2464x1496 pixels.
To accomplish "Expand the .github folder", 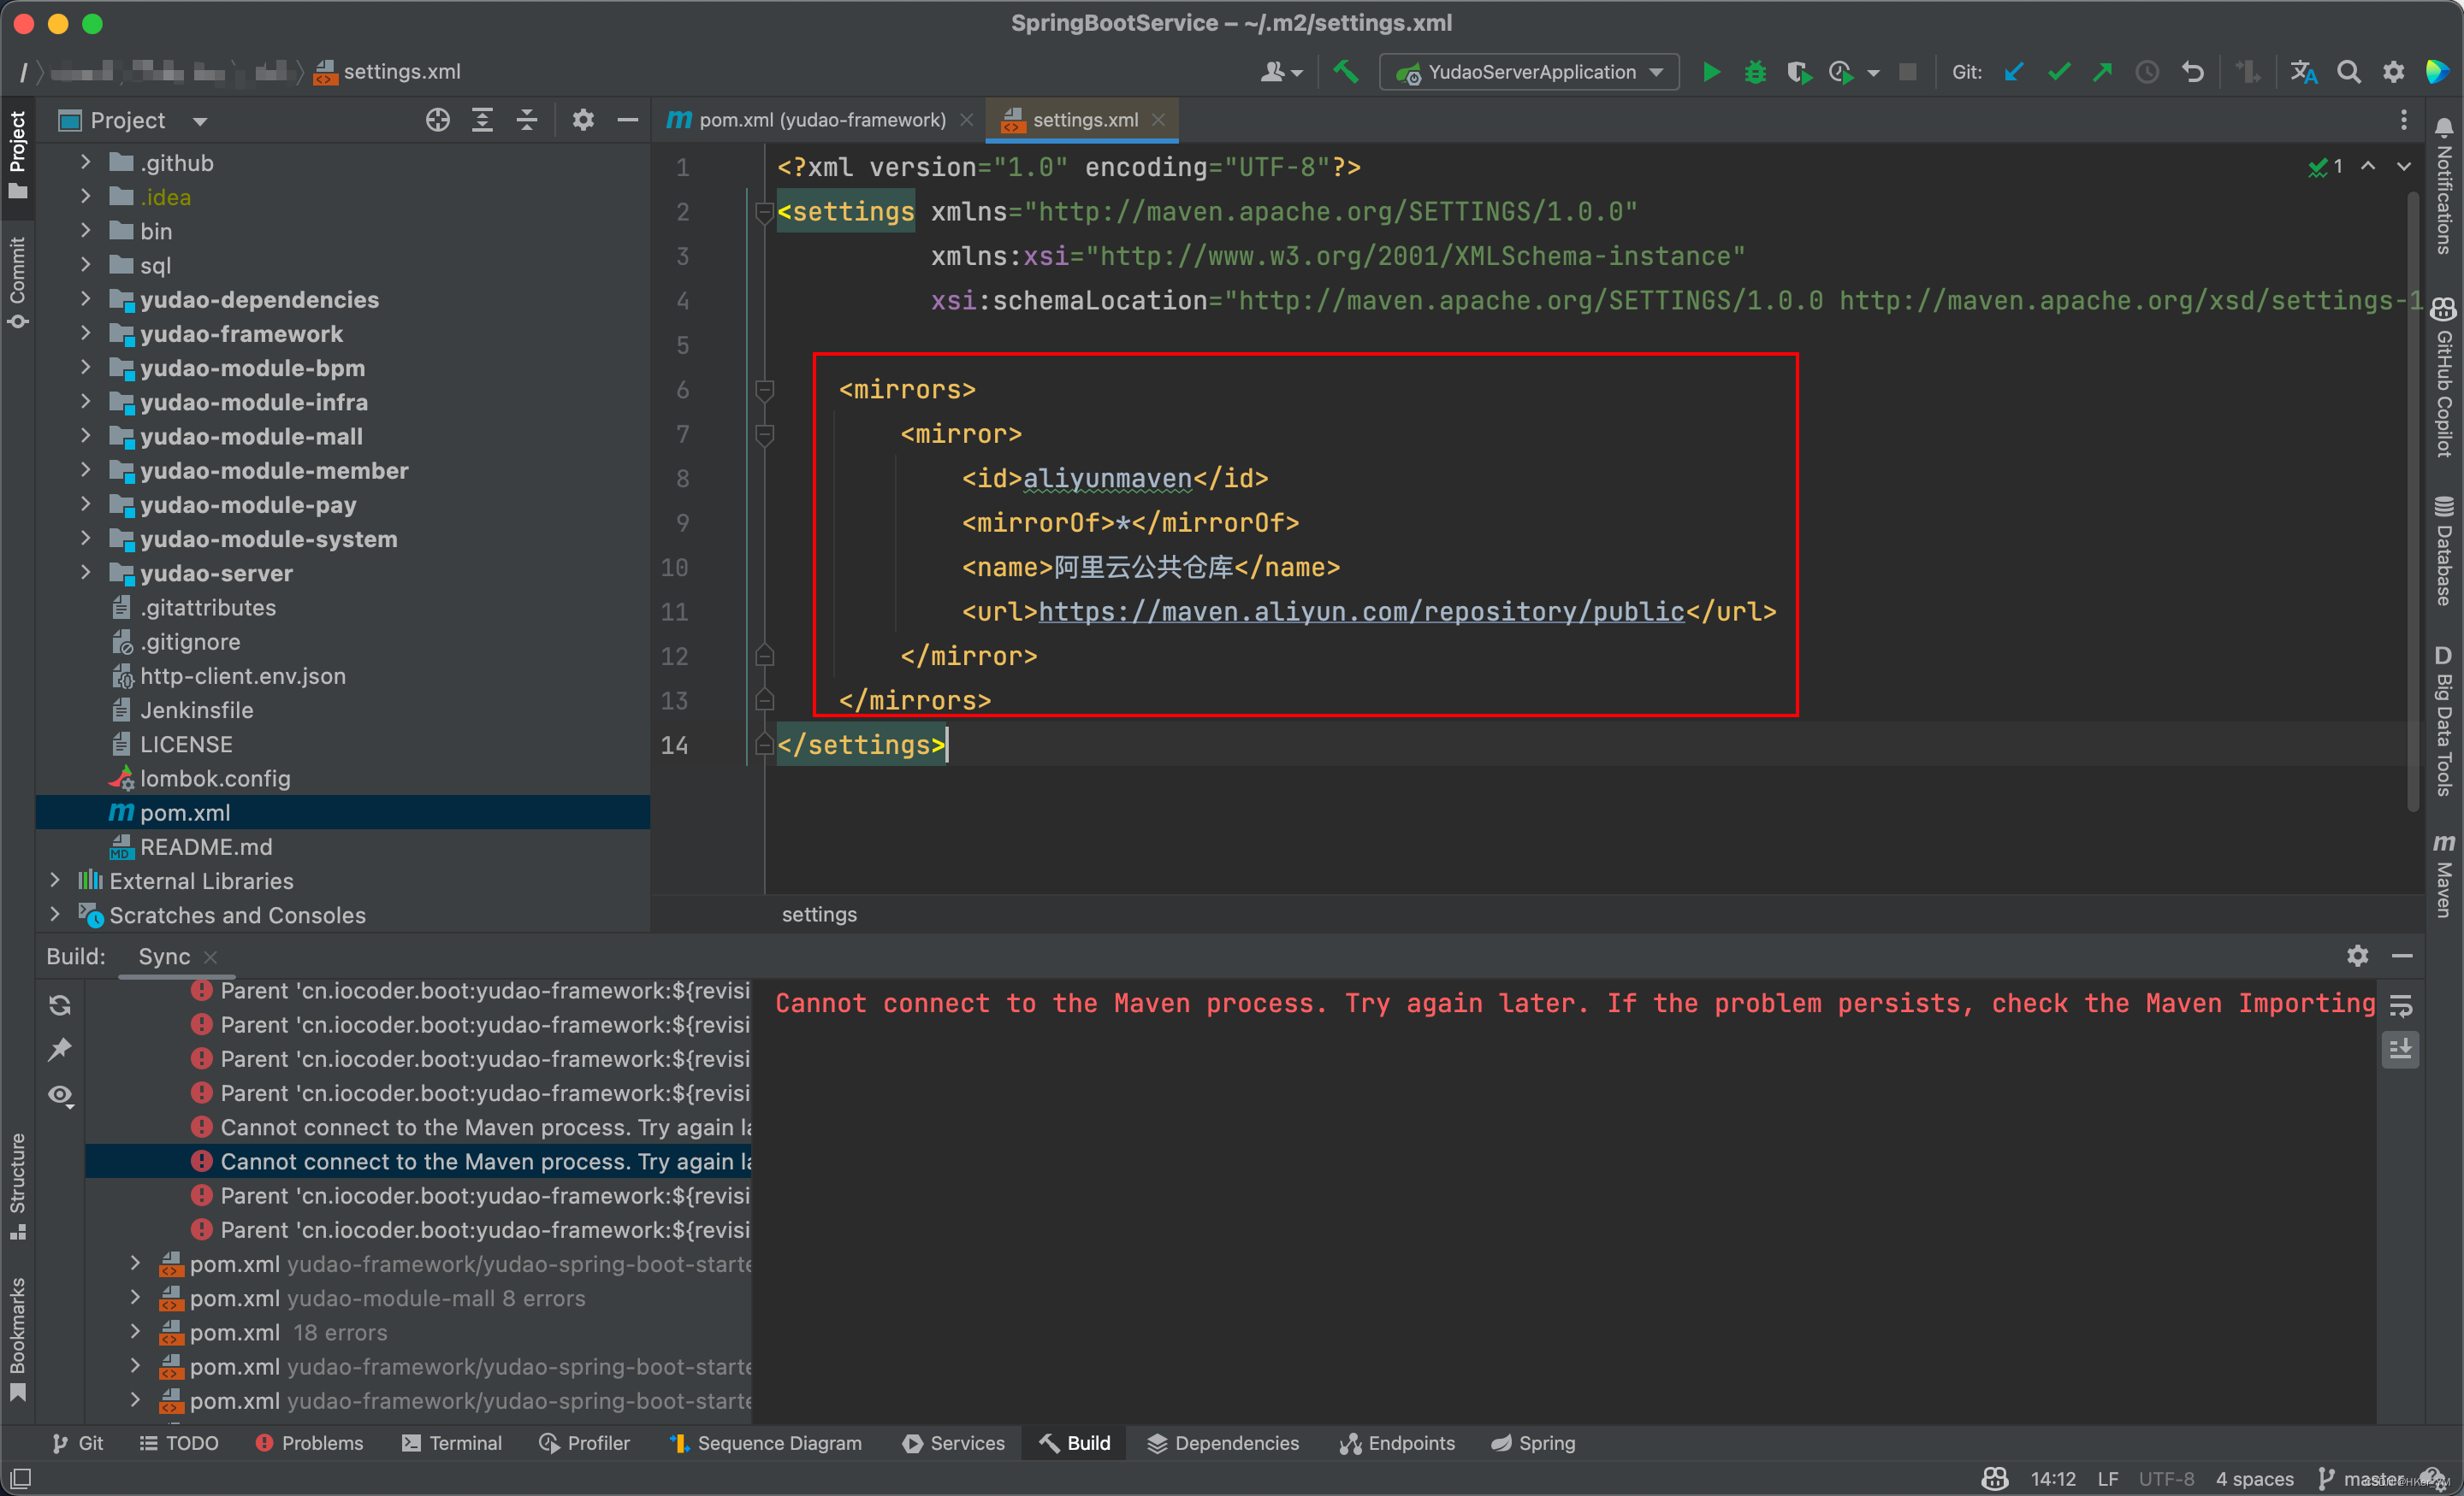I will coord(85,162).
